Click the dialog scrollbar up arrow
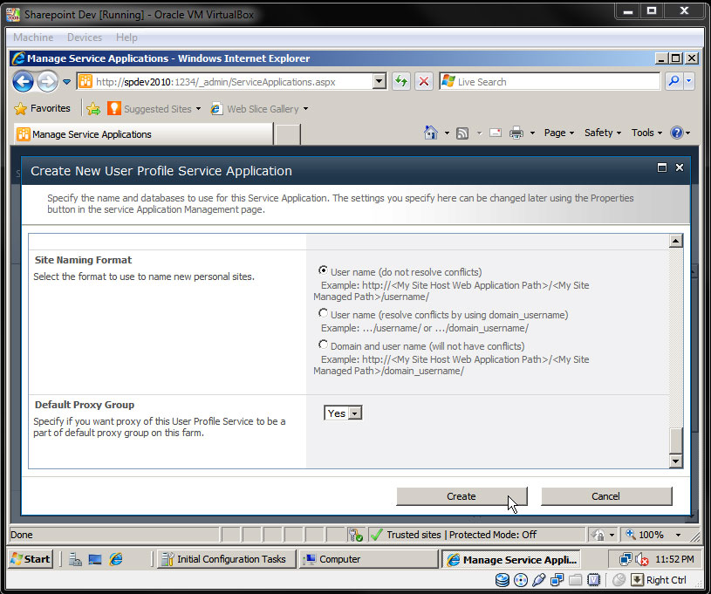Screen dimensions: 711x594 tap(675, 242)
